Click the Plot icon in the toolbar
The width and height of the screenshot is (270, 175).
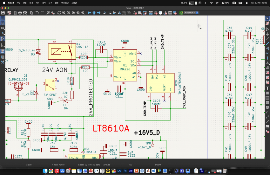click(25, 13)
